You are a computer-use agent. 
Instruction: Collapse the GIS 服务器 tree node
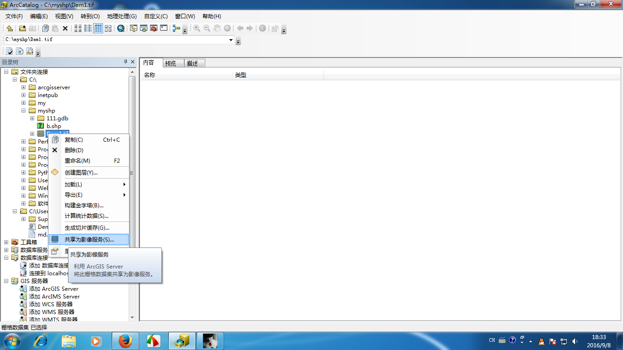pos(6,281)
